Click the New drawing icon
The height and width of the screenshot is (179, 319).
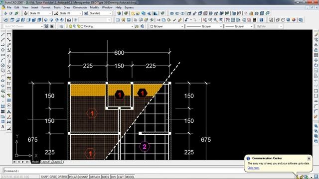(118, 20)
